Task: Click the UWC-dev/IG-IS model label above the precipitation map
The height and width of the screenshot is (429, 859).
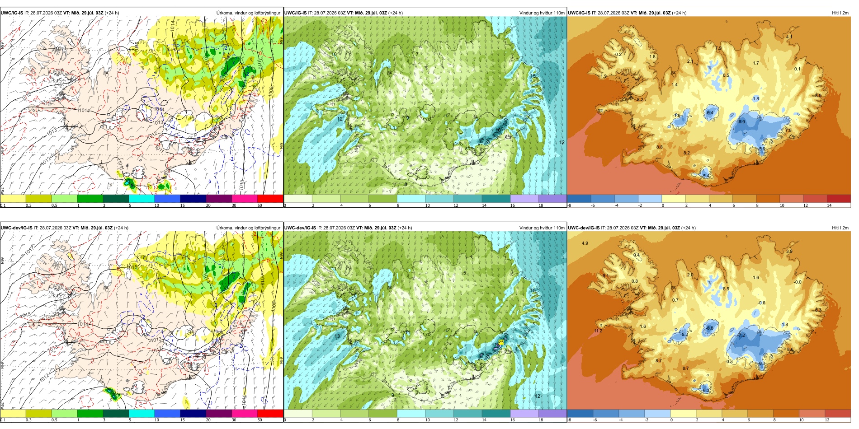Action: click(x=17, y=228)
